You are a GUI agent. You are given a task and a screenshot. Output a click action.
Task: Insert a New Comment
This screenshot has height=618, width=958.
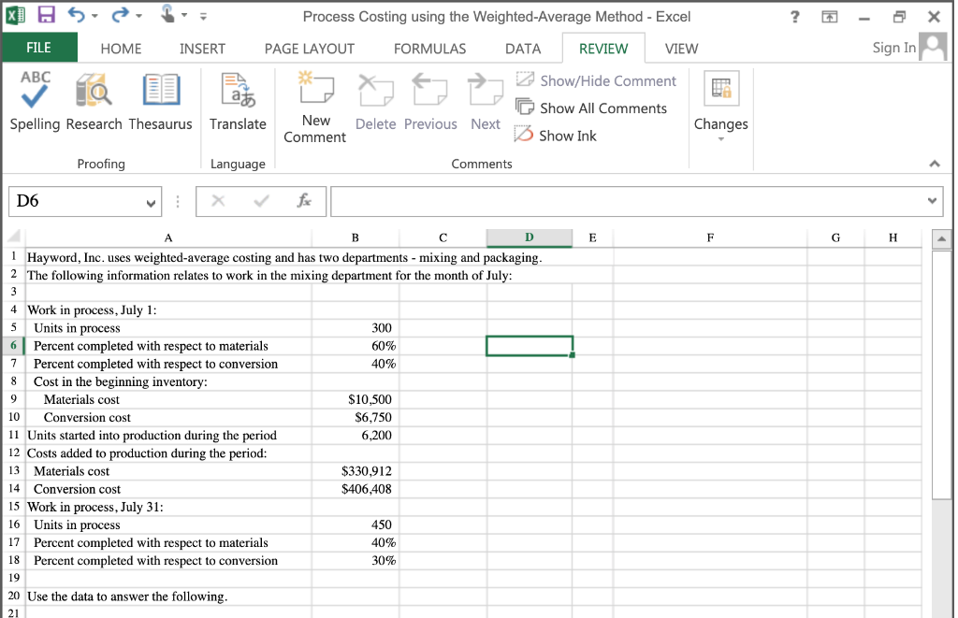click(x=315, y=107)
